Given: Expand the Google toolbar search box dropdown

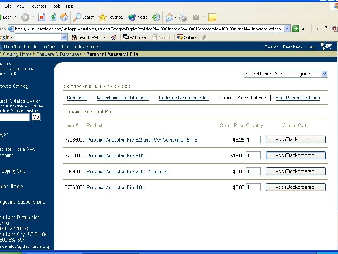Looking at the screenshot, I should pos(64,37).
